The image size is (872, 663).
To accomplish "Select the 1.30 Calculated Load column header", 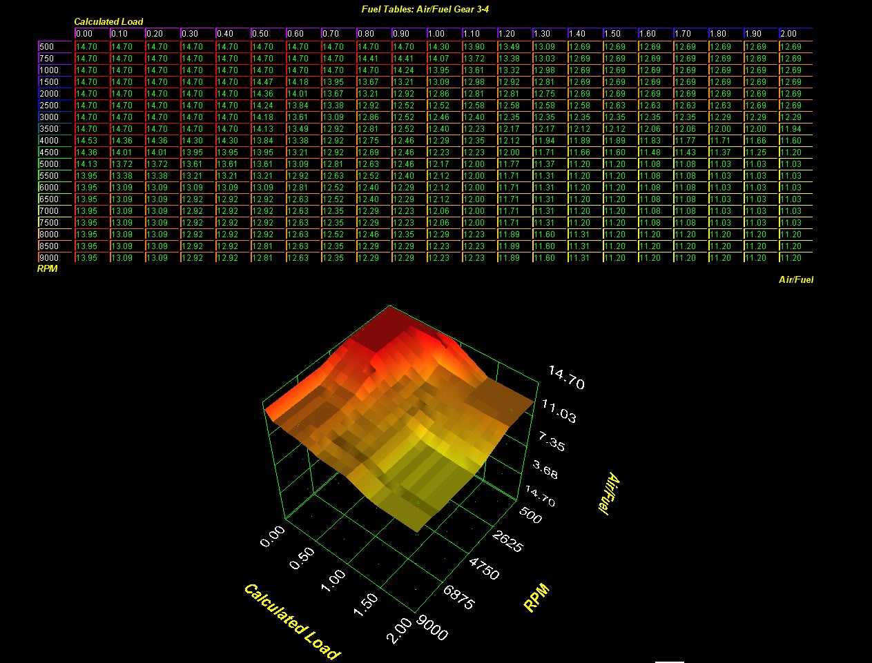I will (550, 33).
